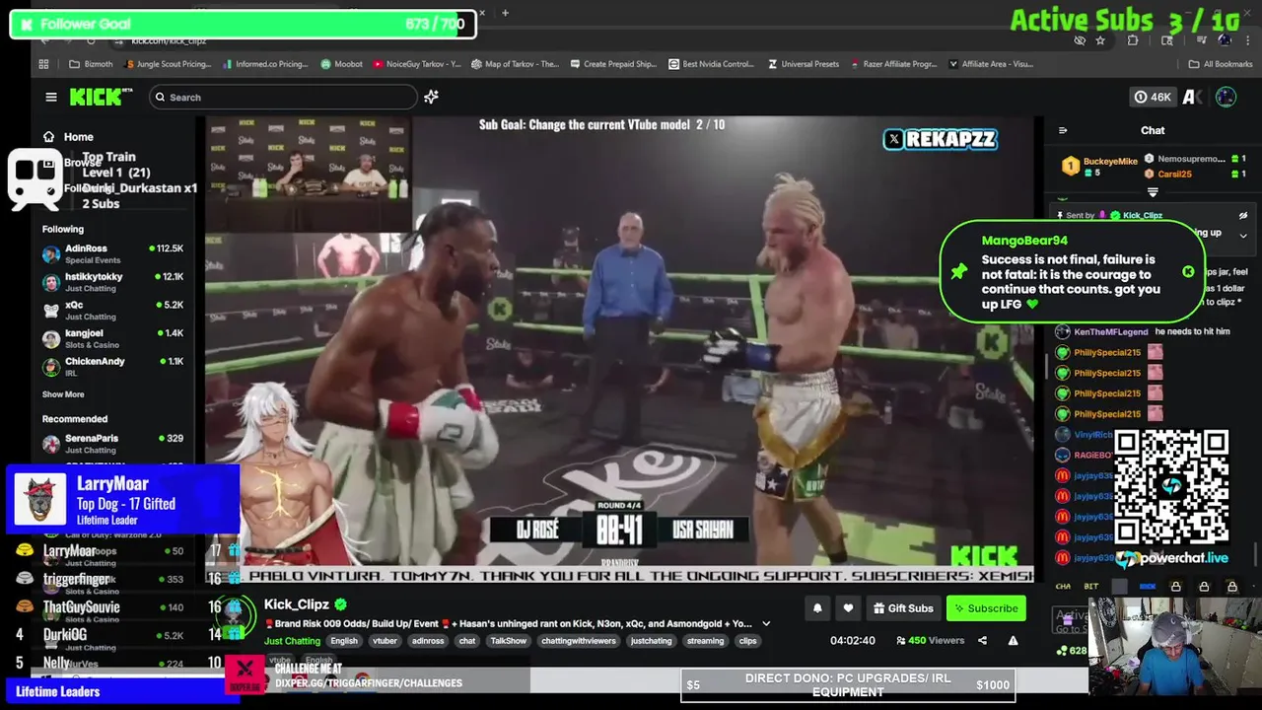This screenshot has height=710, width=1262.
Task: Share the stream via share icon
Action: (982, 641)
